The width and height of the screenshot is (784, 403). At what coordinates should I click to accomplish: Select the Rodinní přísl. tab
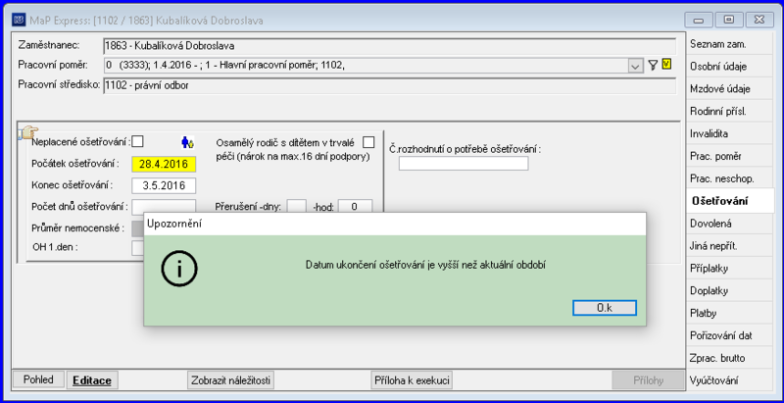pos(730,112)
